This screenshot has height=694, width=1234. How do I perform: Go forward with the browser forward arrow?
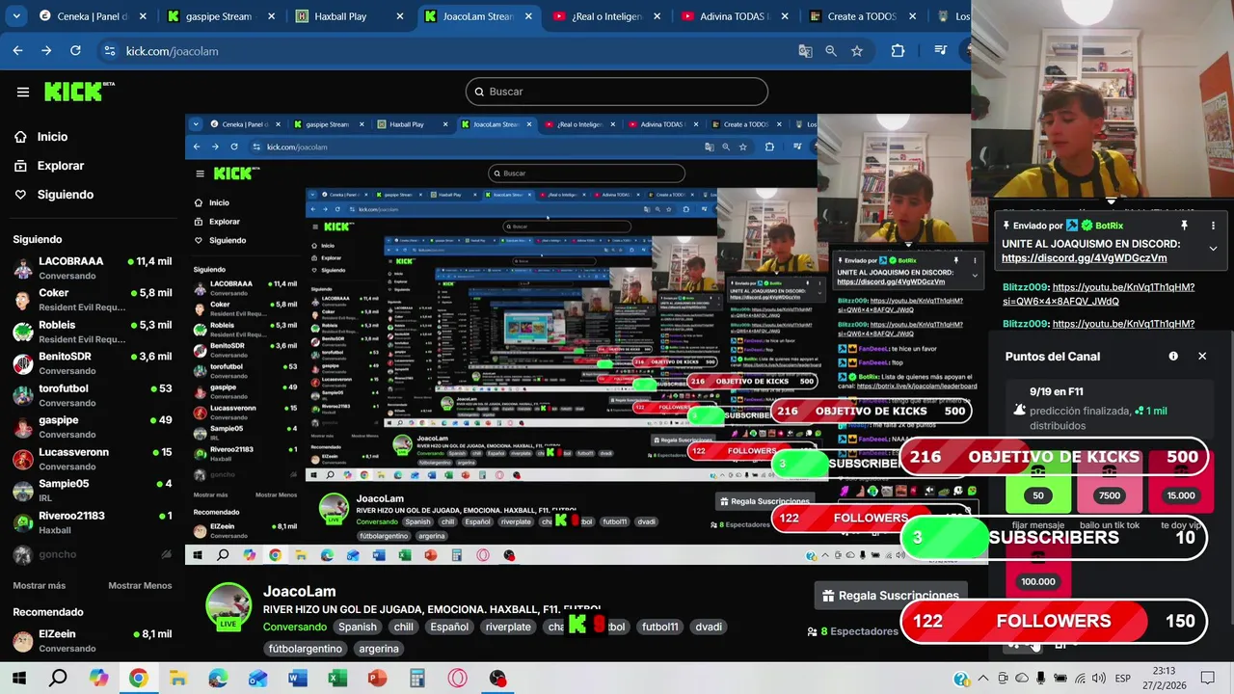pyautogui.click(x=46, y=51)
